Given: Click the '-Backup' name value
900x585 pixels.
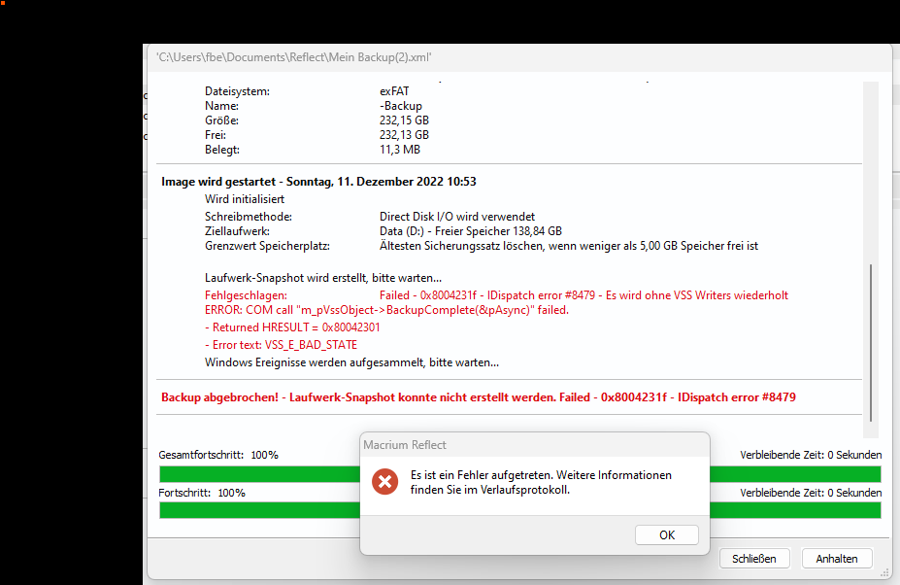Looking at the screenshot, I should click(401, 106).
